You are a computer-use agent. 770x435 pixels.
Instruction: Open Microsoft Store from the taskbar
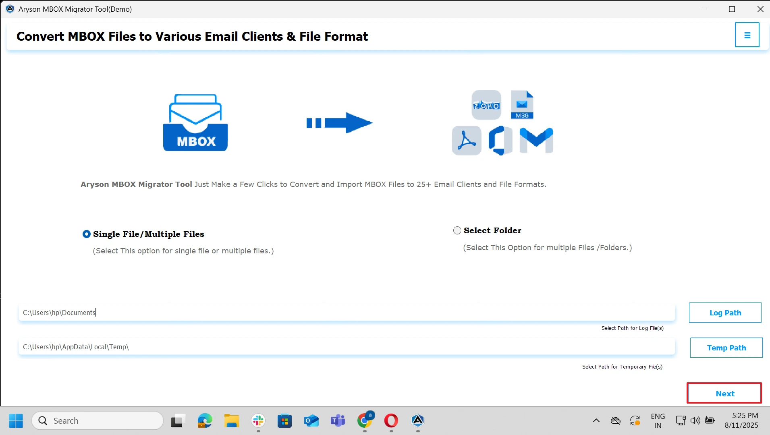[x=284, y=420]
